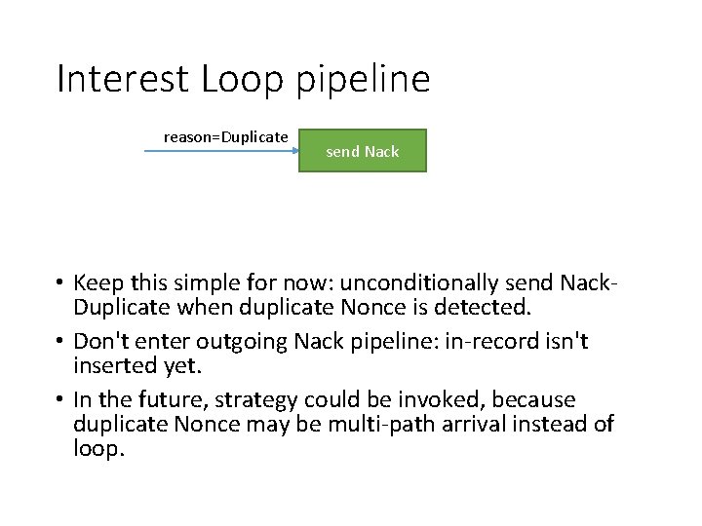Screen dimensions: 702x526
Task: Click the final word loop.
Action: point(99,447)
